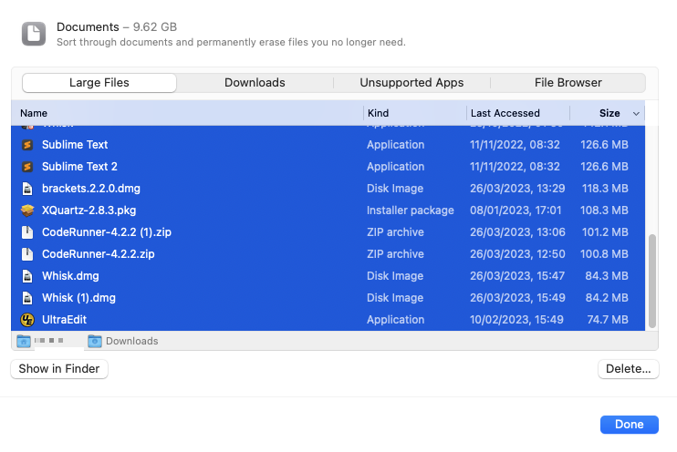
Task: Click the file list vertical scrollbar
Action: pos(652,282)
